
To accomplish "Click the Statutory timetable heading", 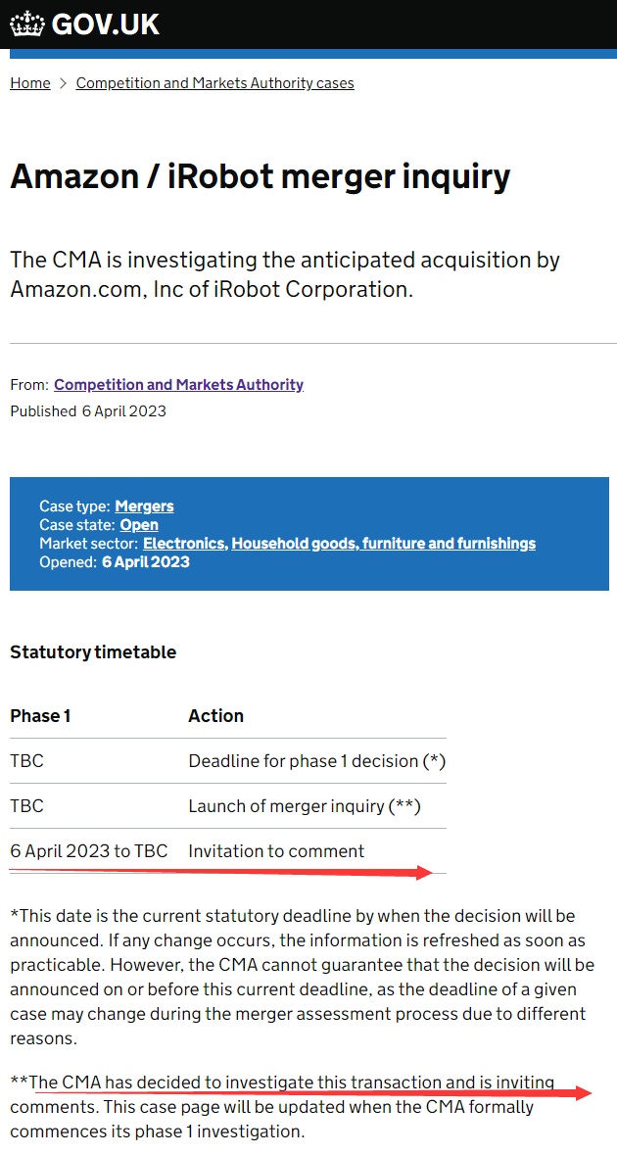I will (x=93, y=651).
